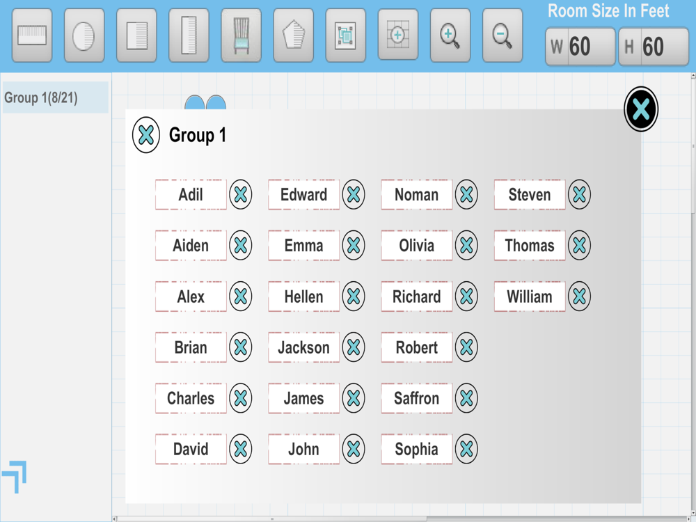Remove David from the group

click(x=241, y=449)
